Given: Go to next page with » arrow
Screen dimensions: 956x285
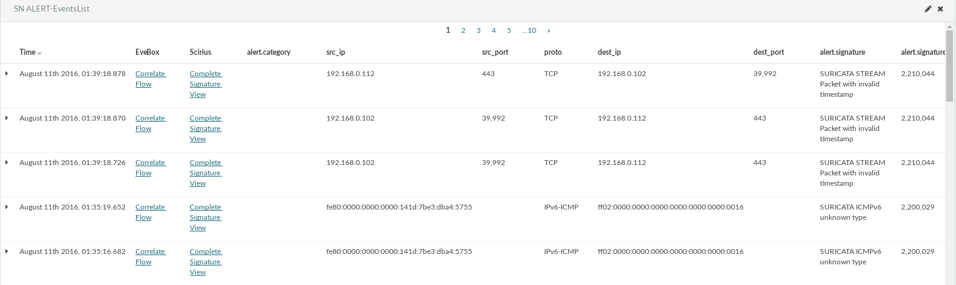Looking at the screenshot, I should (549, 30).
